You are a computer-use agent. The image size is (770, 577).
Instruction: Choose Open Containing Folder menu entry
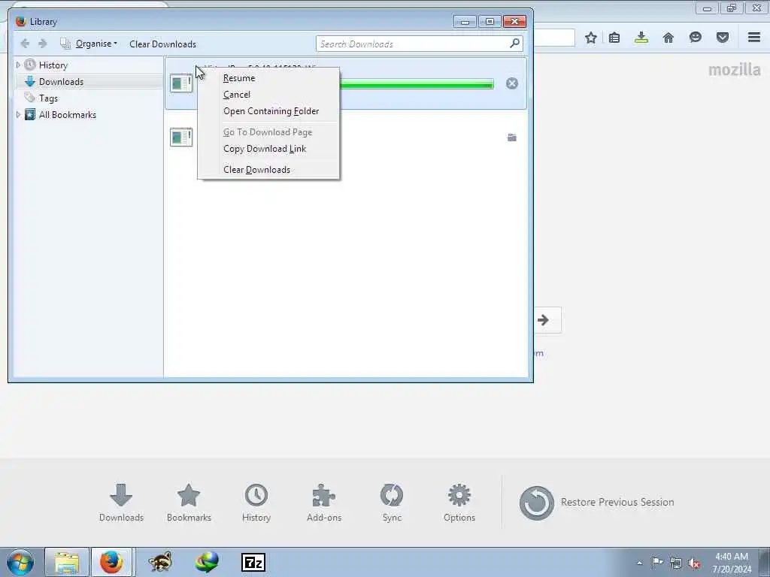[271, 111]
